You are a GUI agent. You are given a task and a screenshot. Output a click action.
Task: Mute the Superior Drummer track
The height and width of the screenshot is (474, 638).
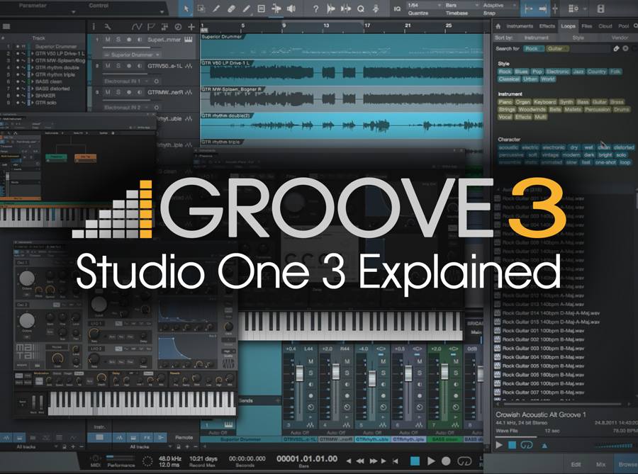[108, 40]
